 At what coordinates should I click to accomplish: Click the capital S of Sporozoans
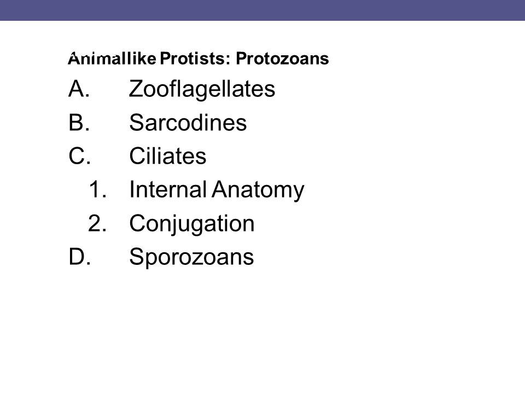click(137, 257)
